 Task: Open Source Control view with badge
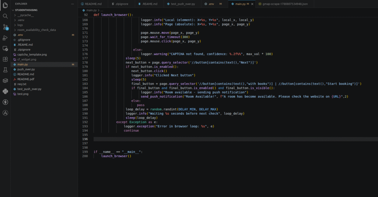click(x=5, y=27)
